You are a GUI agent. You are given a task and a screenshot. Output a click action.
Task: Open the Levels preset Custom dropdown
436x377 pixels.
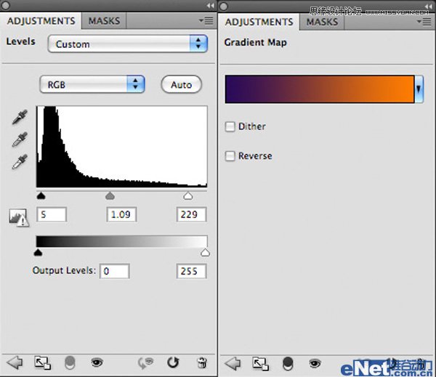tap(128, 44)
